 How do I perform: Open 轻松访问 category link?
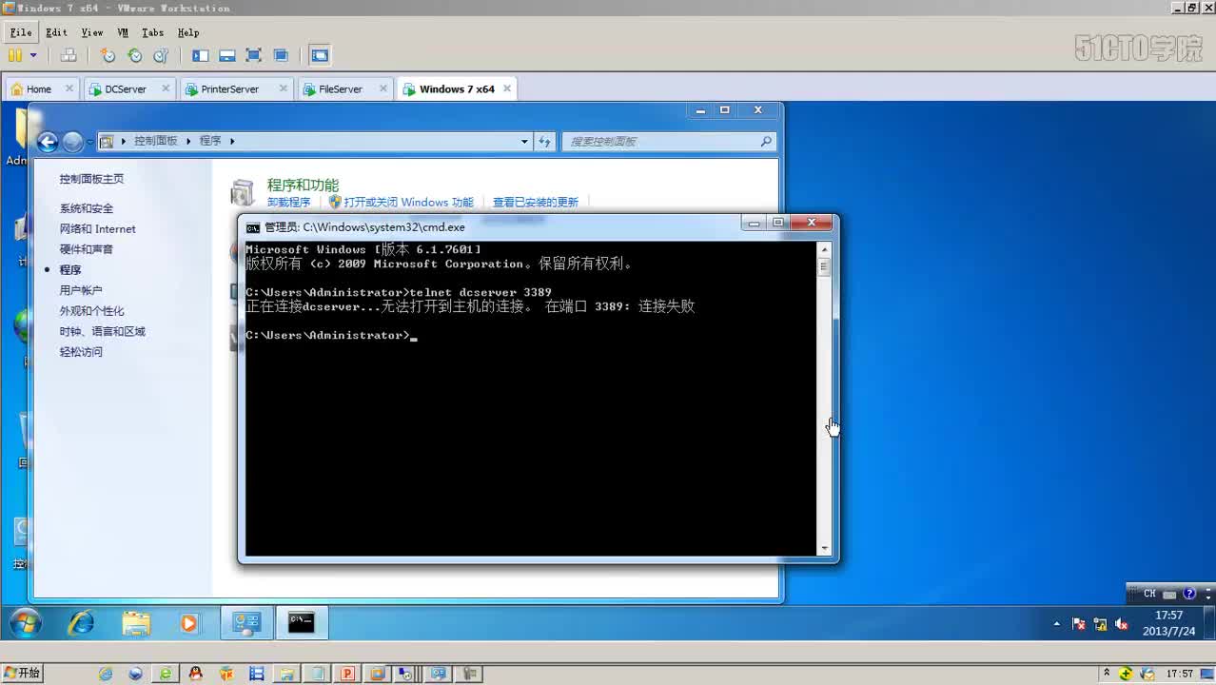(x=81, y=352)
